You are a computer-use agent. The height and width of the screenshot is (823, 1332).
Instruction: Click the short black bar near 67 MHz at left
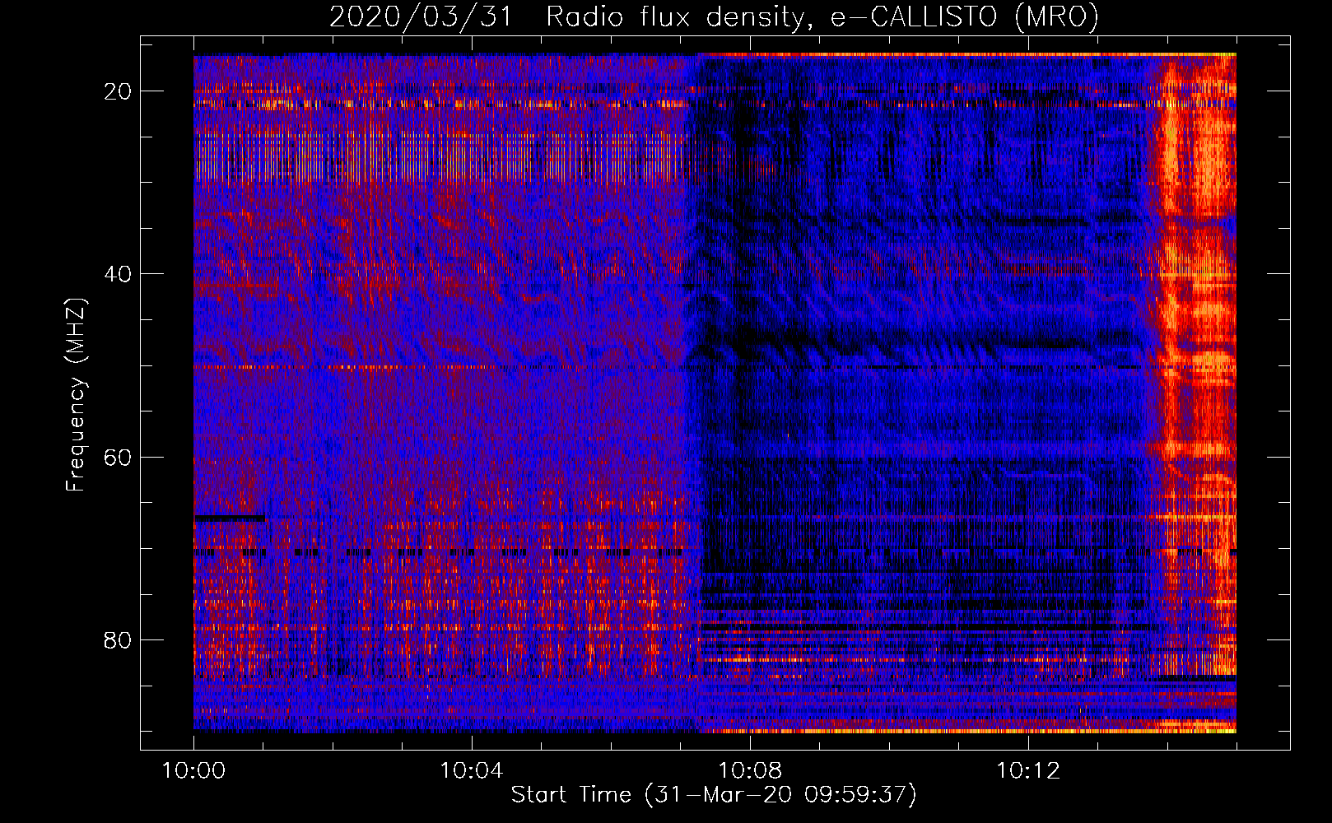click(230, 518)
